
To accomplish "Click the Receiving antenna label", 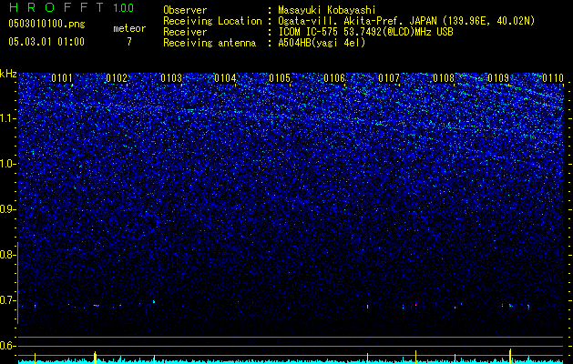I will click(210, 43).
